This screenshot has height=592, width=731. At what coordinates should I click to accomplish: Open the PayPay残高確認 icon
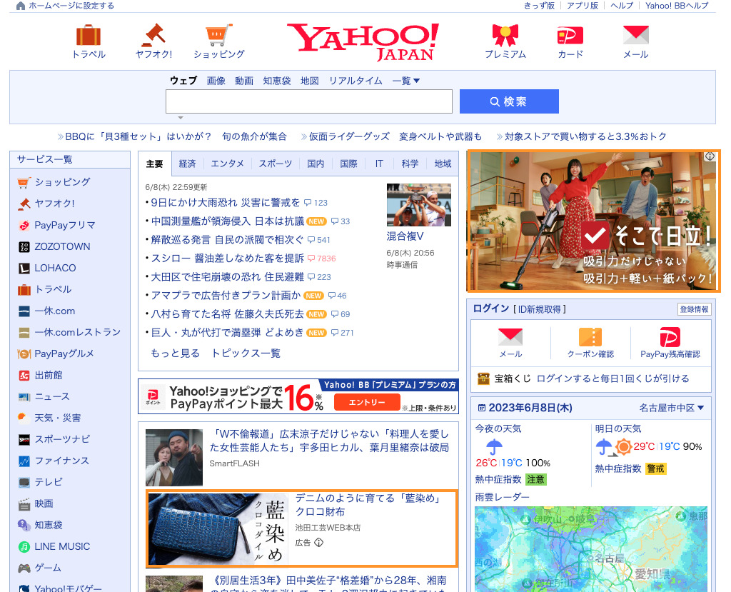(x=670, y=337)
